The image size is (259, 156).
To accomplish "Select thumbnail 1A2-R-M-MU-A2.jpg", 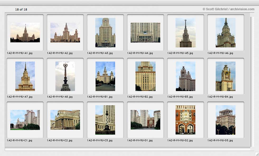I will 65,32.
